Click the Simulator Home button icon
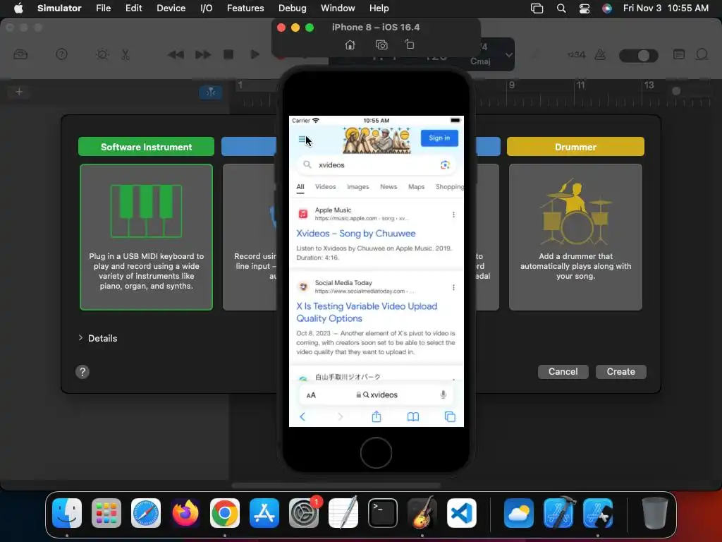Viewport: 722px width, 542px height. coord(350,44)
